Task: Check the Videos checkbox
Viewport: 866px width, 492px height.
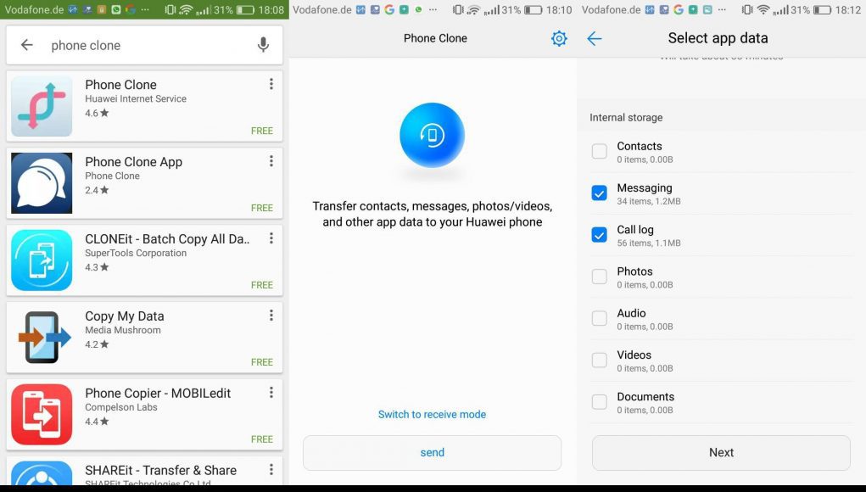Action: point(599,360)
